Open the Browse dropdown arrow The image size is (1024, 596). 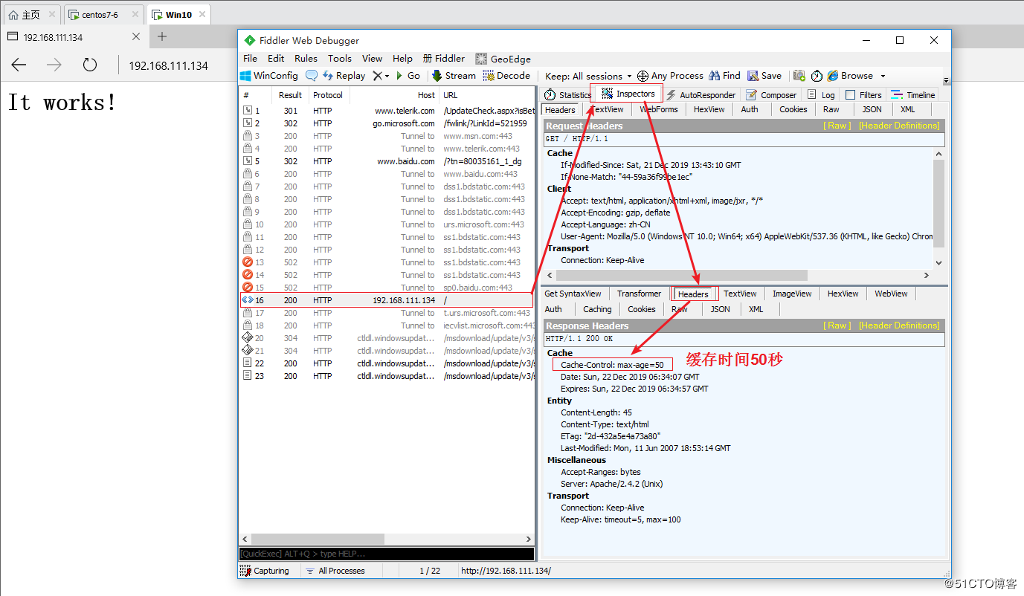[x=883, y=76]
